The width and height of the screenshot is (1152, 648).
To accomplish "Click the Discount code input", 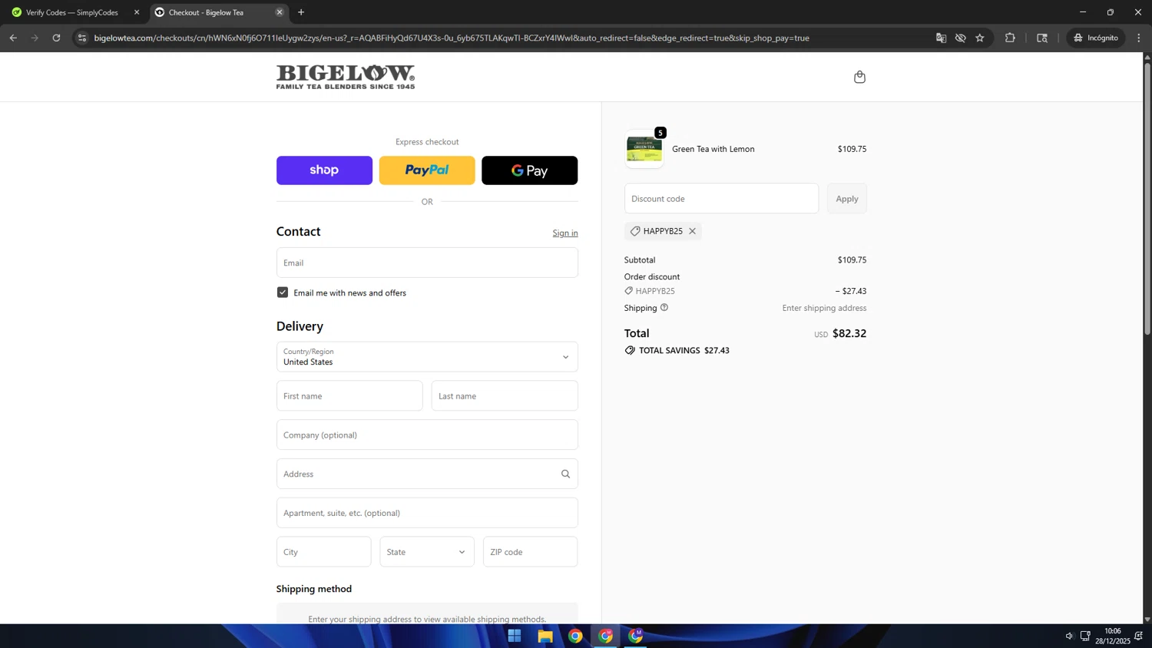I will (721, 198).
